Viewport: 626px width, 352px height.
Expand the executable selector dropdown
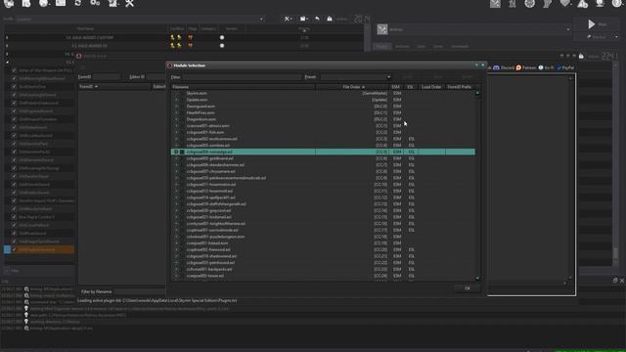coord(567,29)
